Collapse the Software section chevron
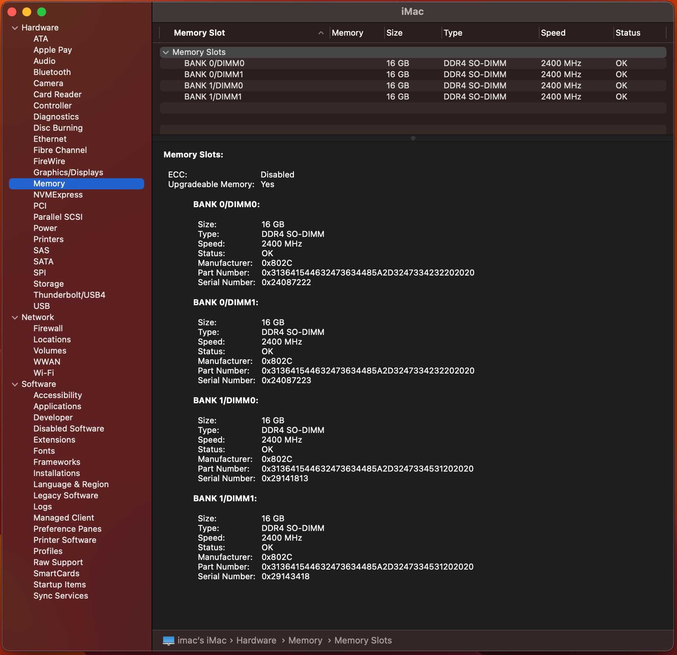The width and height of the screenshot is (677, 655). tap(15, 384)
